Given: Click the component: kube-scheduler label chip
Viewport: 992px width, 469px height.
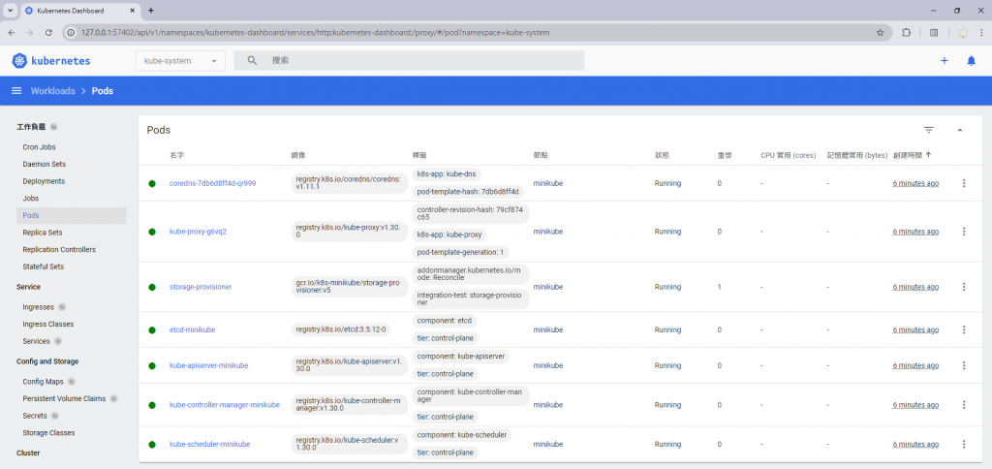Looking at the screenshot, I should coord(462,435).
